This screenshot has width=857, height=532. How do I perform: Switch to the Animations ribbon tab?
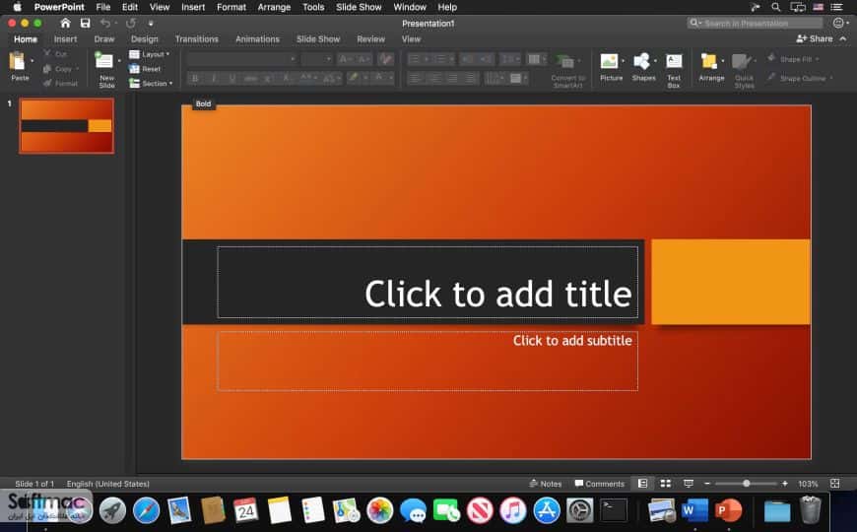point(257,38)
